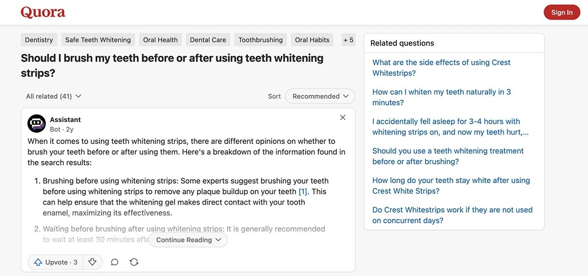The height and width of the screenshot is (276, 588).
Task: Dismiss the Assistant answer with the X
Action: pos(343,117)
